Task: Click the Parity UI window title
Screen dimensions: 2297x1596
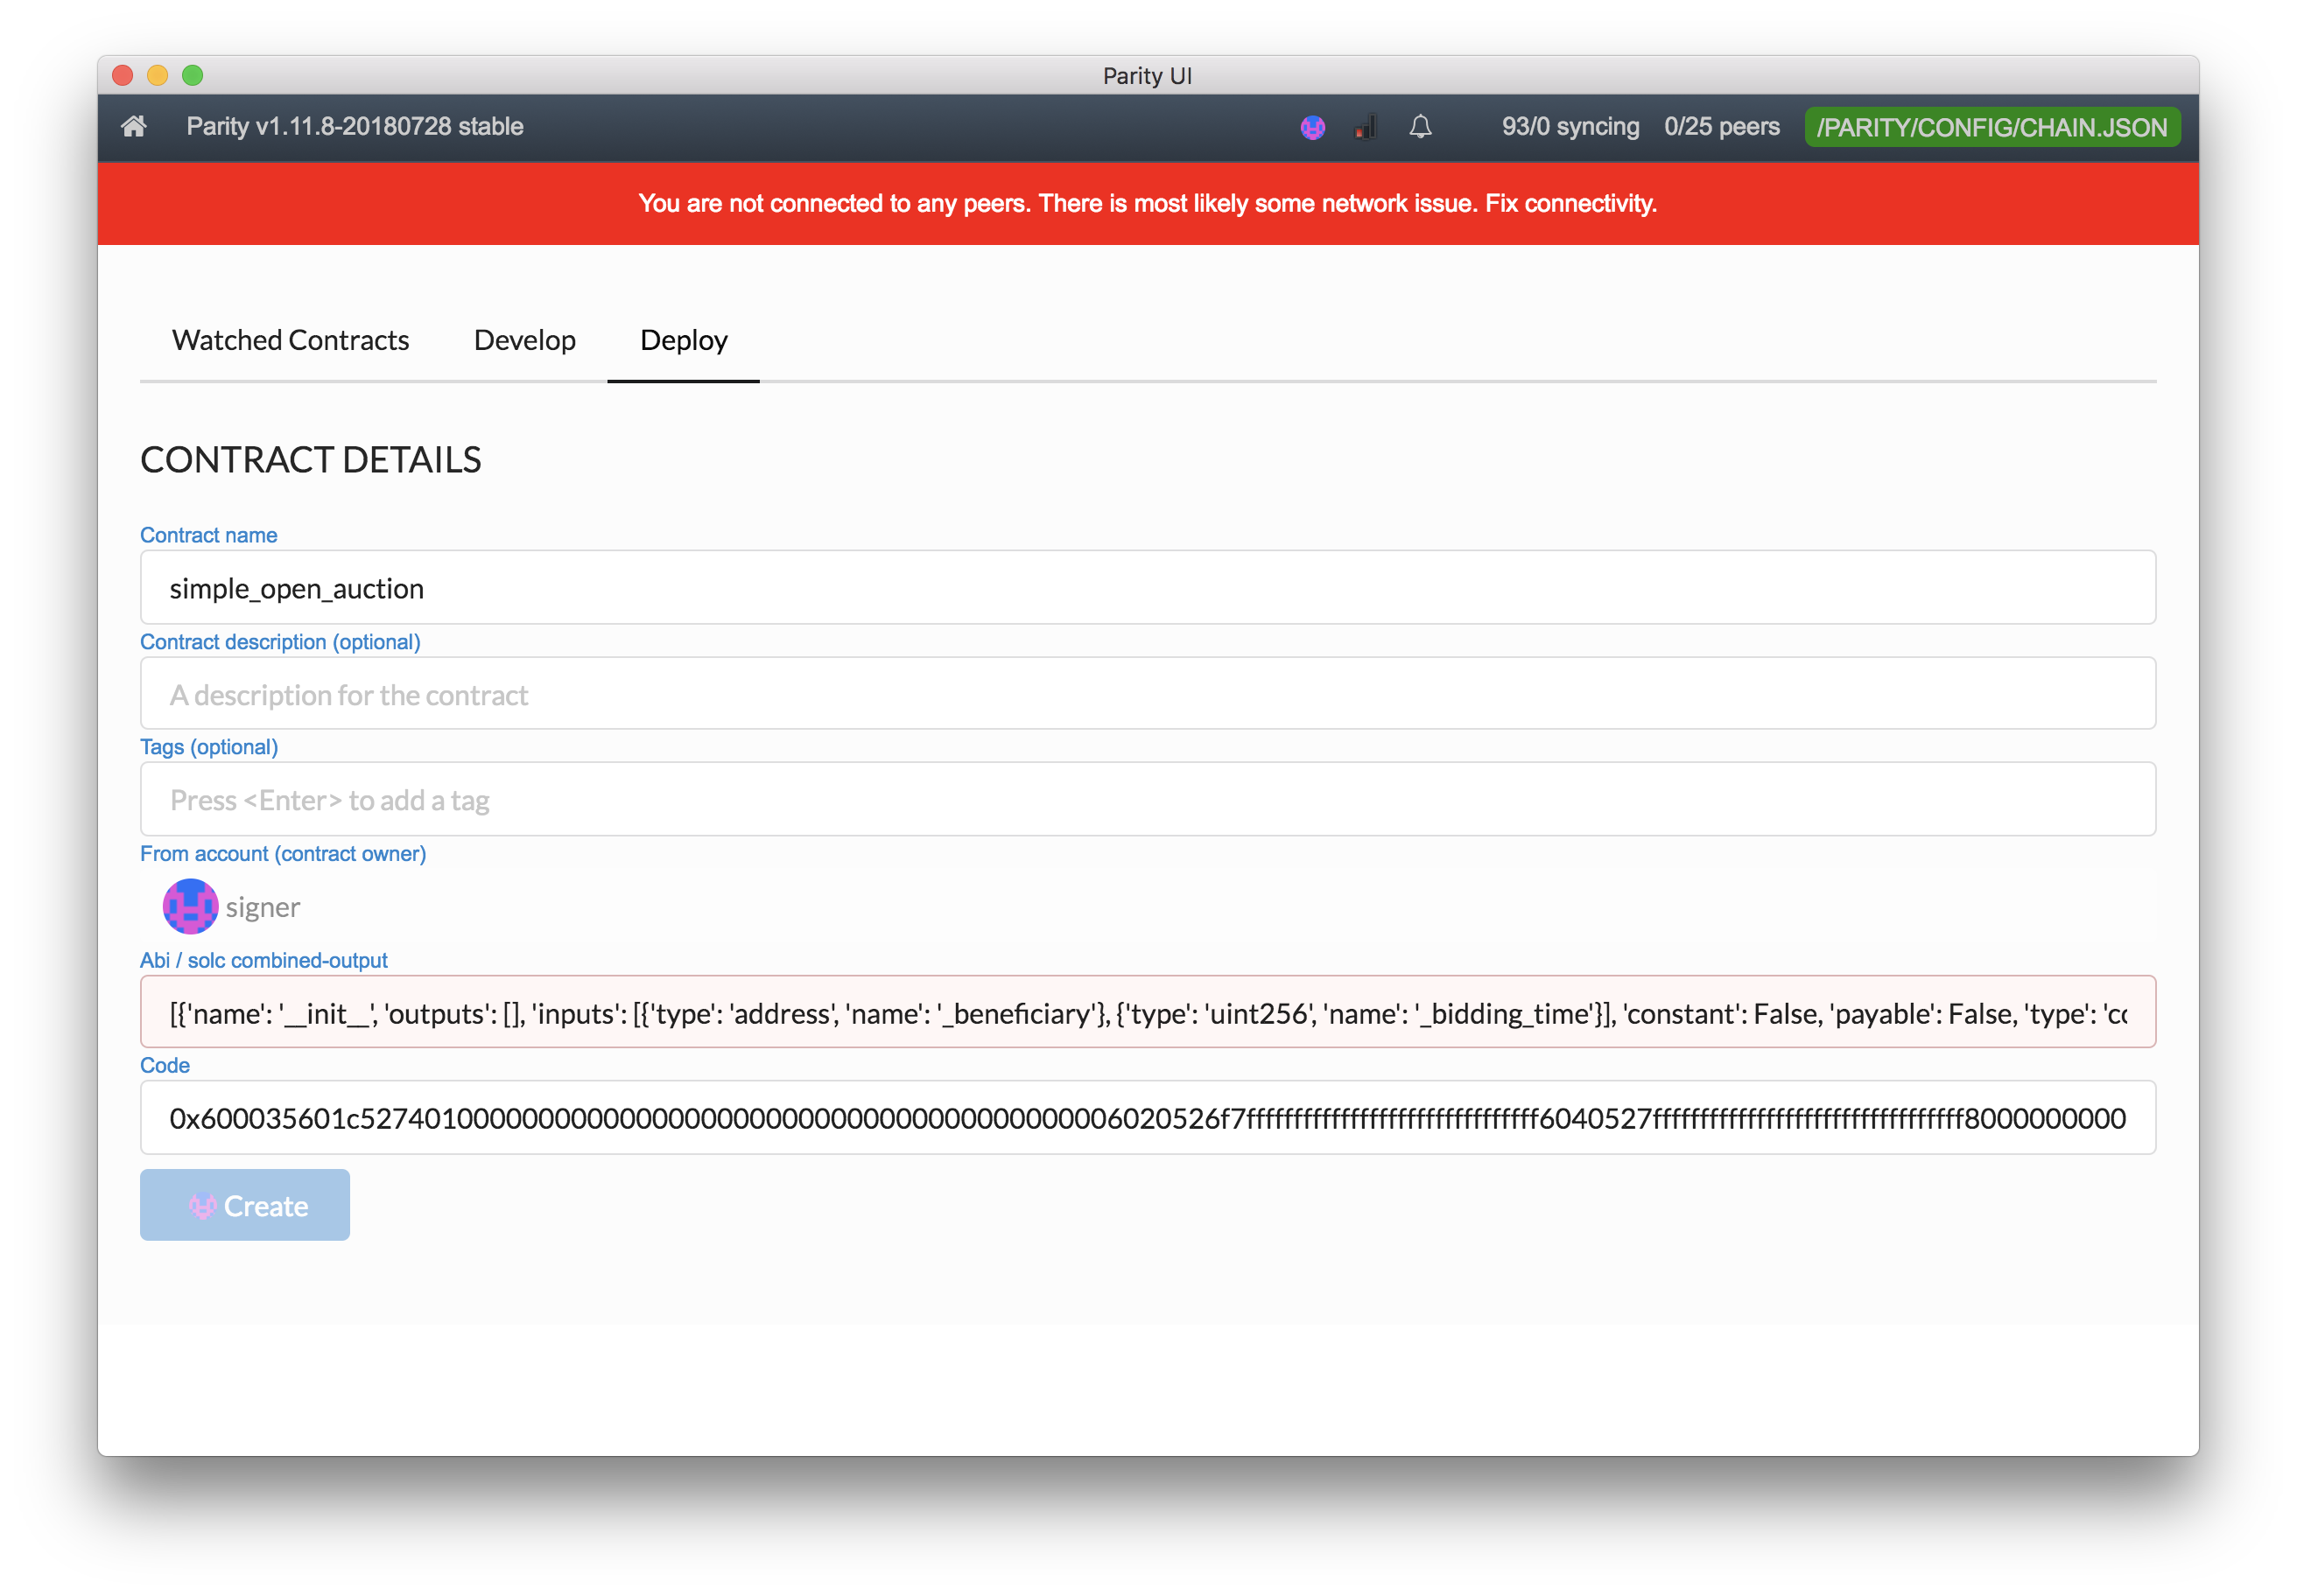Action: 1148,76
